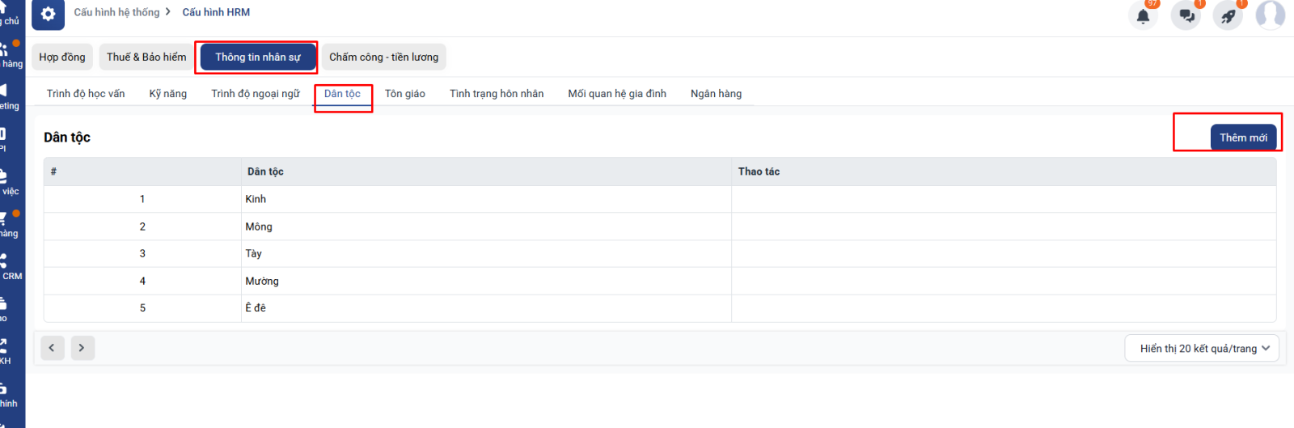Image resolution: width=1294 pixels, height=428 pixels.
Task: Expand the 'Hiển thị 20 kết quả/trang' dropdown
Action: (x=1202, y=348)
